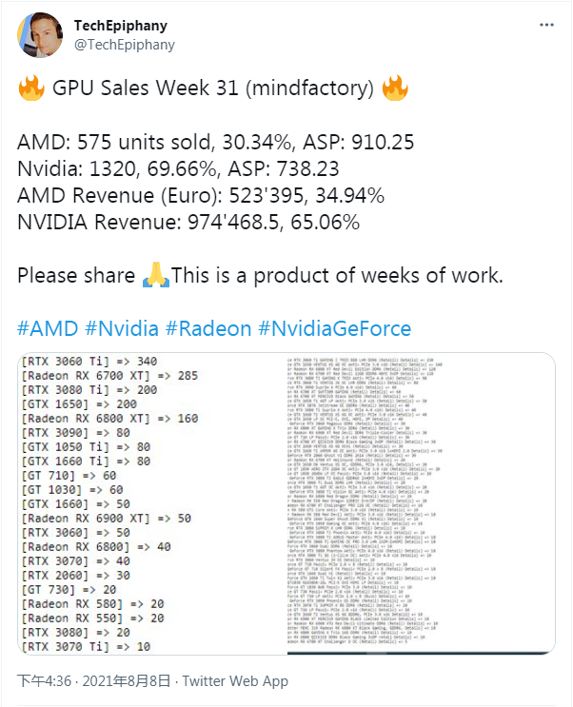Click the praying hands emoji
The width and height of the screenshot is (573, 707).
(154, 276)
